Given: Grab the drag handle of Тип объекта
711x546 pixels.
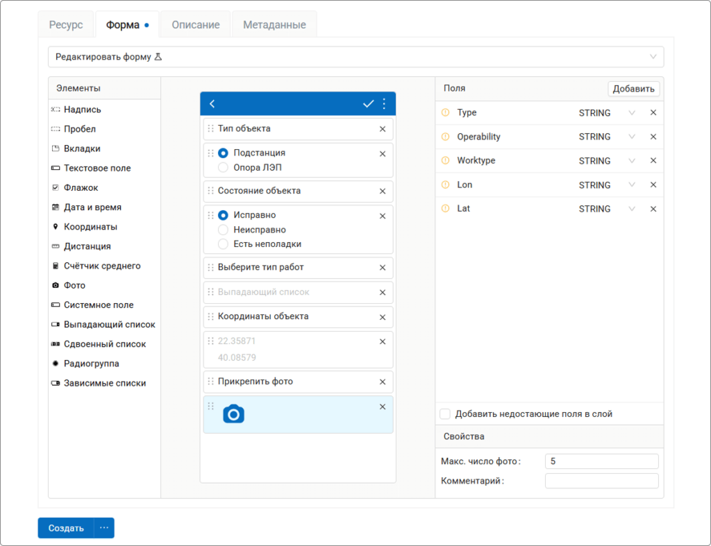Looking at the screenshot, I should 210,128.
